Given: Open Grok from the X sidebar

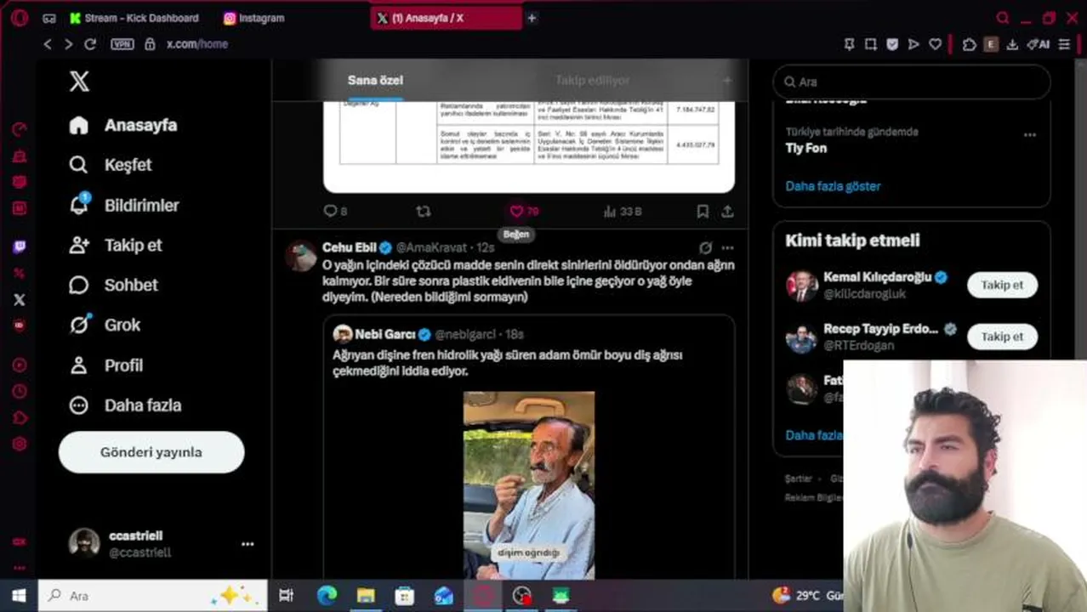Looking at the screenshot, I should 105,325.
